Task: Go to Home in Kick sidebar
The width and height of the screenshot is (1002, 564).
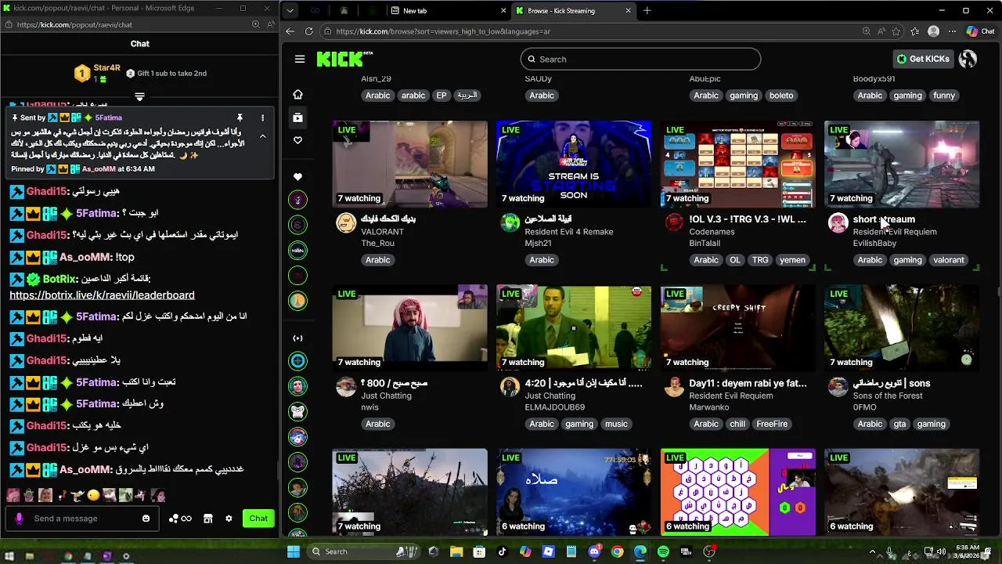Action: [297, 94]
